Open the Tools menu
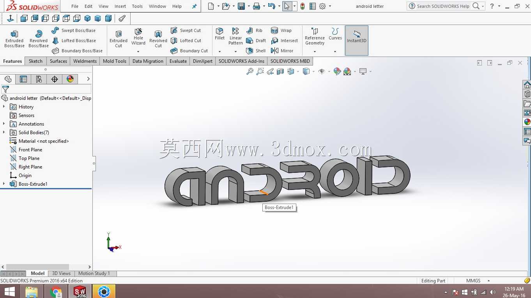The image size is (531, 298). click(x=137, y=6)
